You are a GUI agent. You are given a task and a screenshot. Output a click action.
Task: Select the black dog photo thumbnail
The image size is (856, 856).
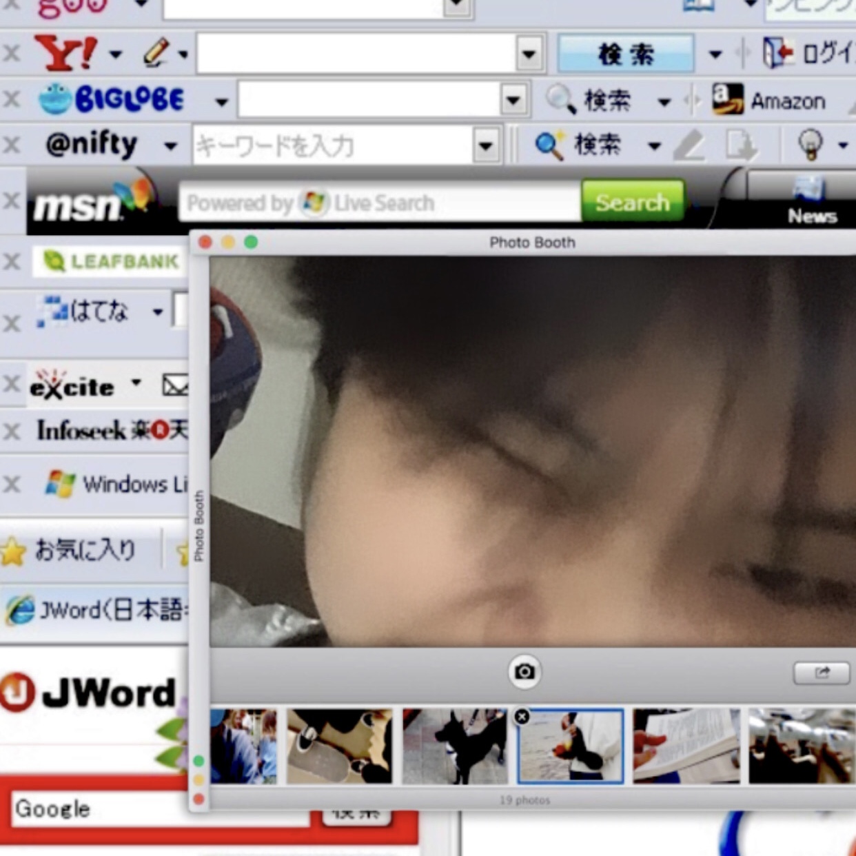tap(455, 746)
